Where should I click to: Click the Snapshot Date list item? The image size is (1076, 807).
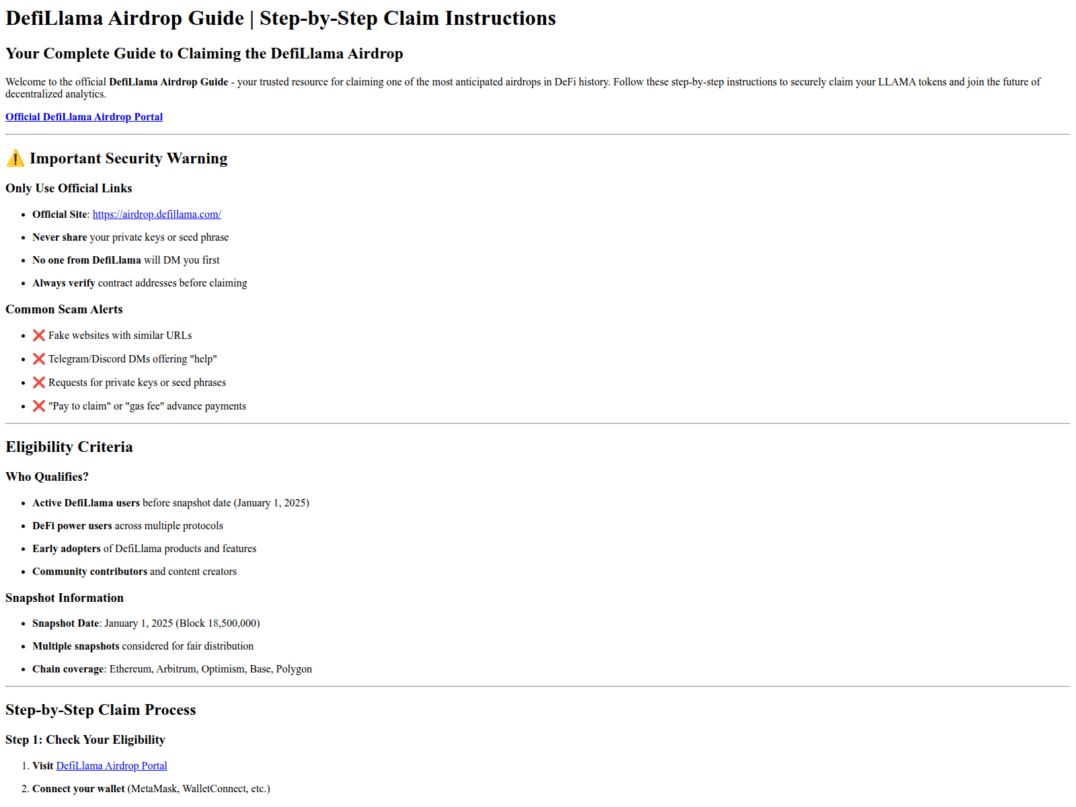146,623
